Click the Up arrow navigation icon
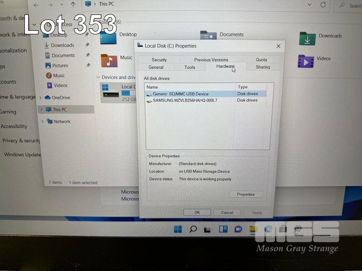The image size is (362, 271). [x=73, y=5]
